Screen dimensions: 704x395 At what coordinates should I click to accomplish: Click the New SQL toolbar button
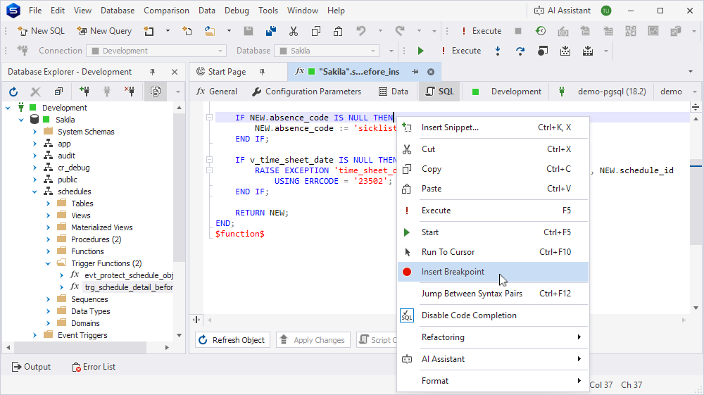point(41,31)
